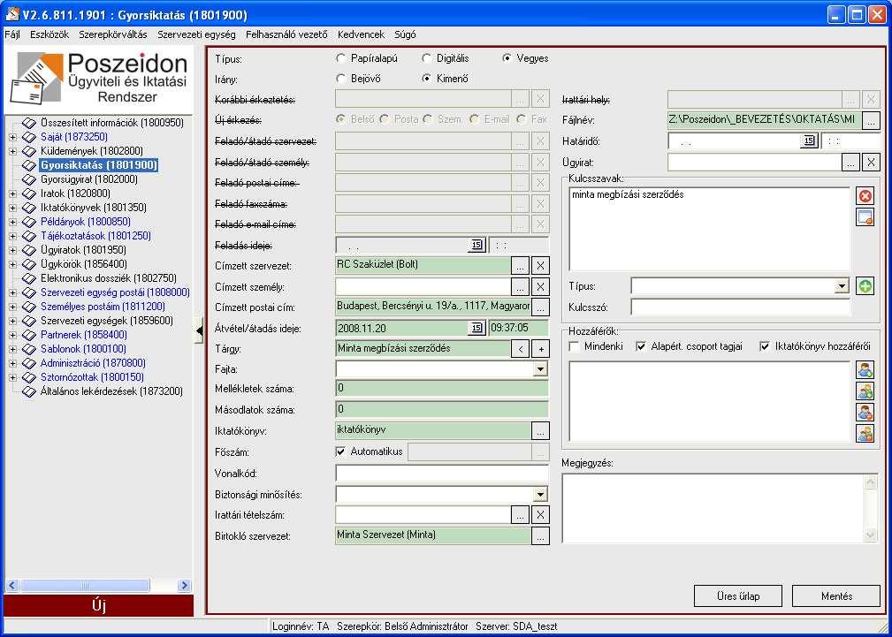Open the Fajta dropdown

click(x=540, y=369)
